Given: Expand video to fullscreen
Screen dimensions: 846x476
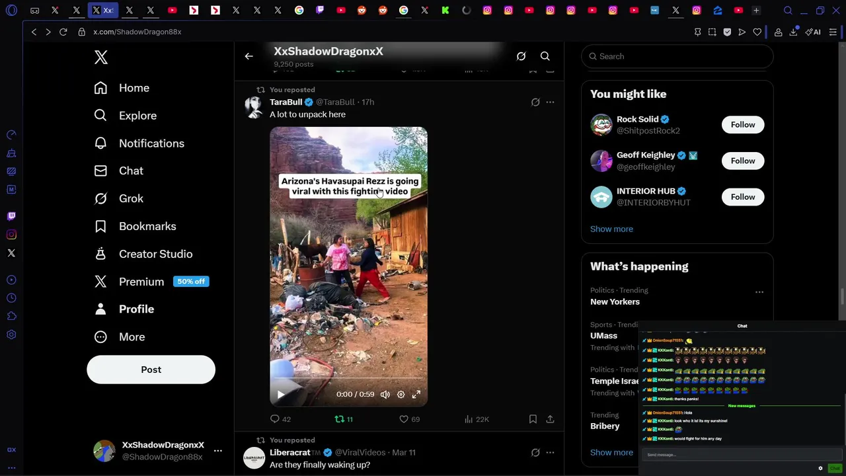Looking at the screenshot, I should (416, 395).
